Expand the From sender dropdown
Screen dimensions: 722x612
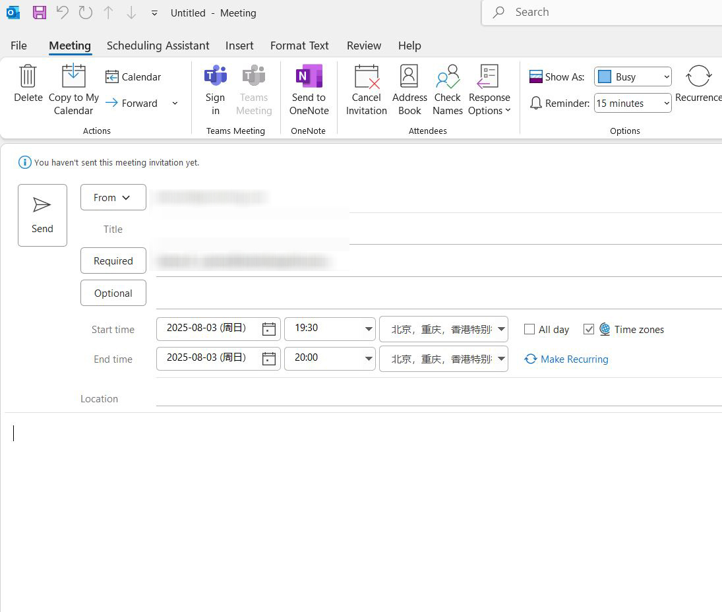[x=113, y=197]
